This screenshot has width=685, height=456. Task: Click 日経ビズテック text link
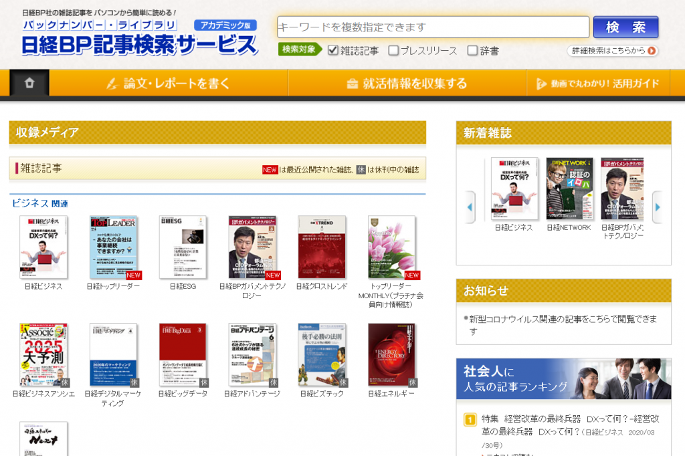[x=322, y=394]
